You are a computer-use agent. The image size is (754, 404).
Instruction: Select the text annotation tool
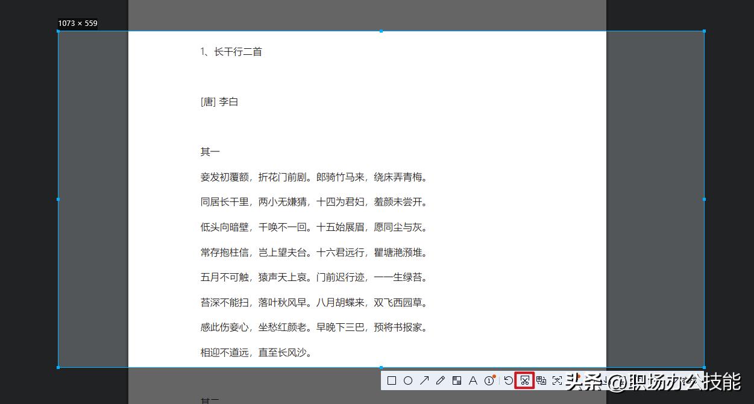473,380
